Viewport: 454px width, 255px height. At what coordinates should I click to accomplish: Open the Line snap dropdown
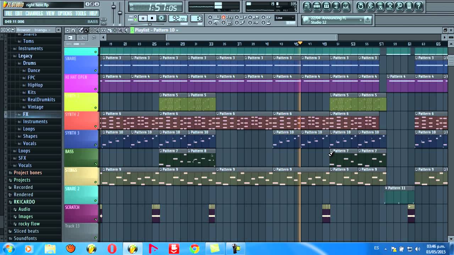285,18
